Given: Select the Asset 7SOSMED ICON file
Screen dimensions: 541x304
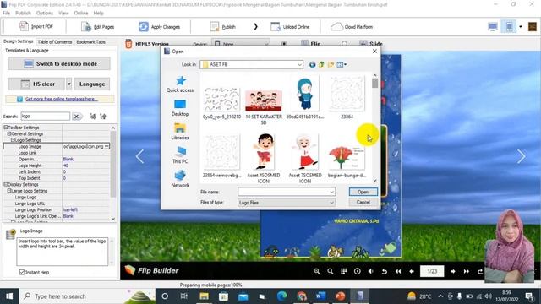Looking at the screenshot, I should 305,158.
